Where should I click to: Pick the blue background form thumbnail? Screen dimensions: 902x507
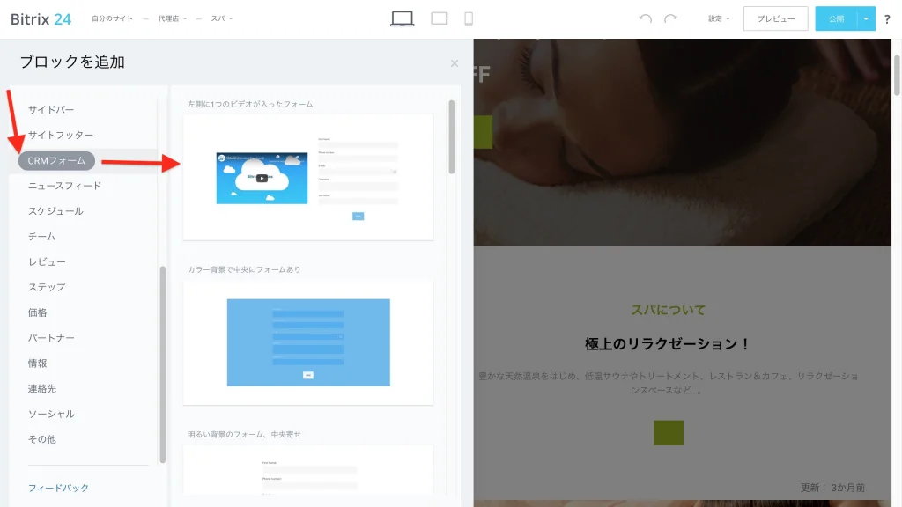point(308,342)
